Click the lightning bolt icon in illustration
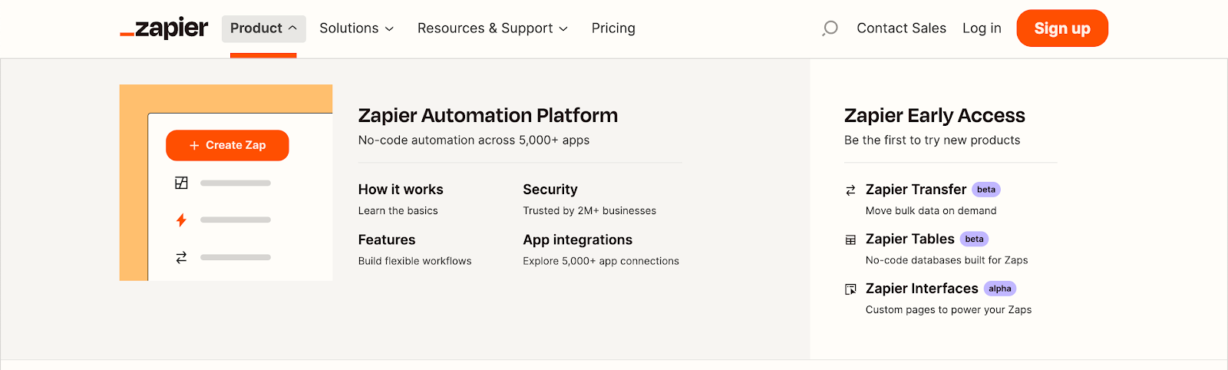 coord(181,220)
